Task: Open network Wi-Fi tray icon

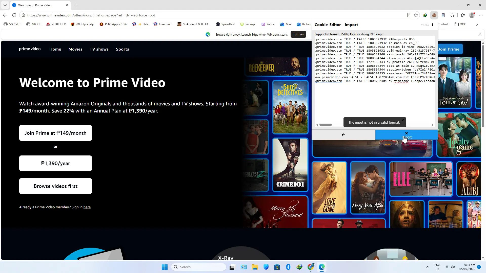Action: (x=447, y=267)
